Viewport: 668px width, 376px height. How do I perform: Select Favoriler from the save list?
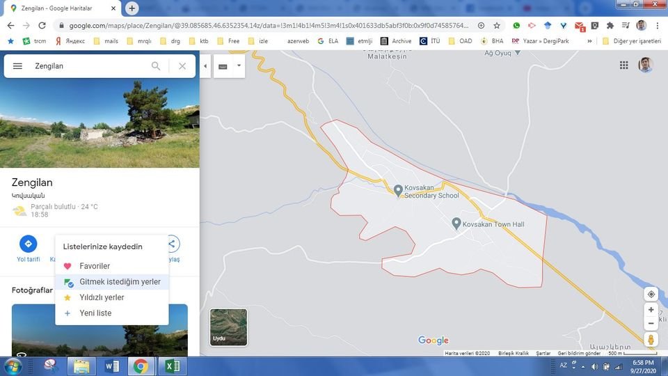click(95, 266)
